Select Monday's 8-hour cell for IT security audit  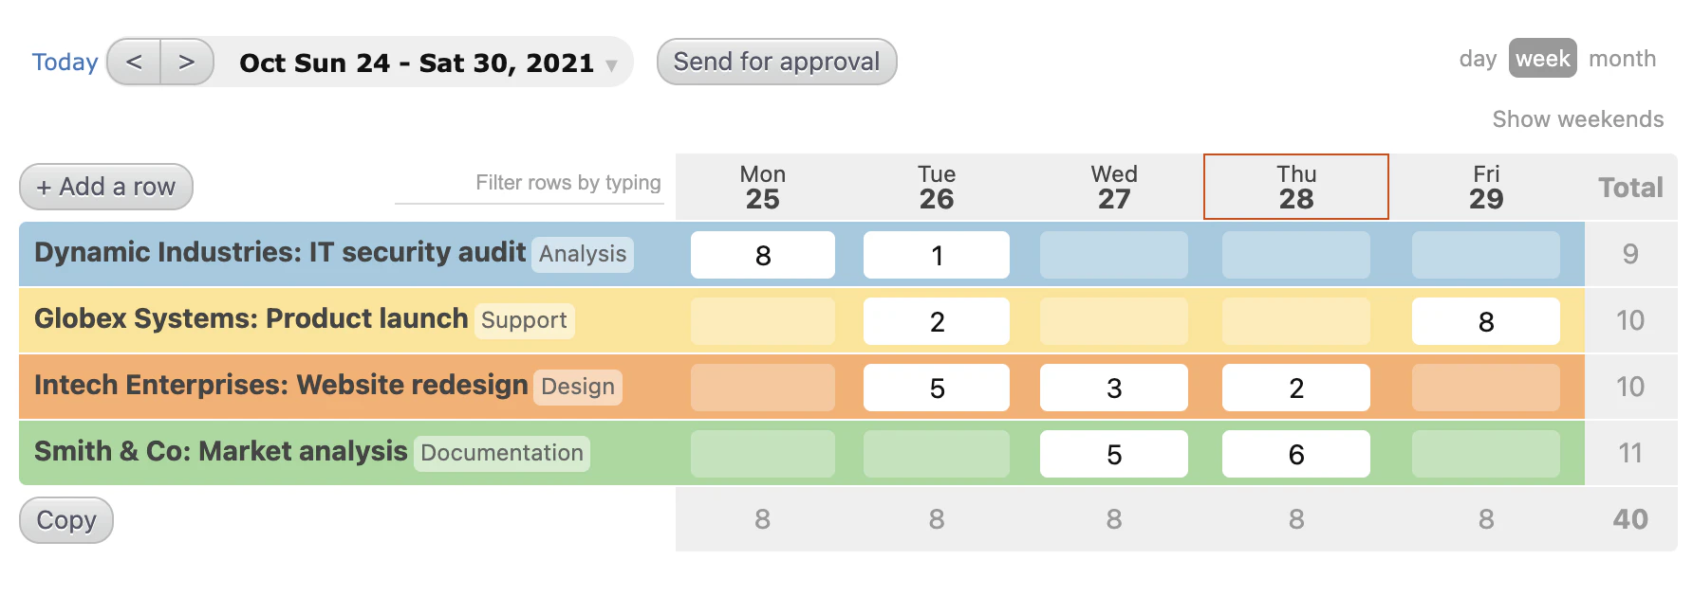762,254
